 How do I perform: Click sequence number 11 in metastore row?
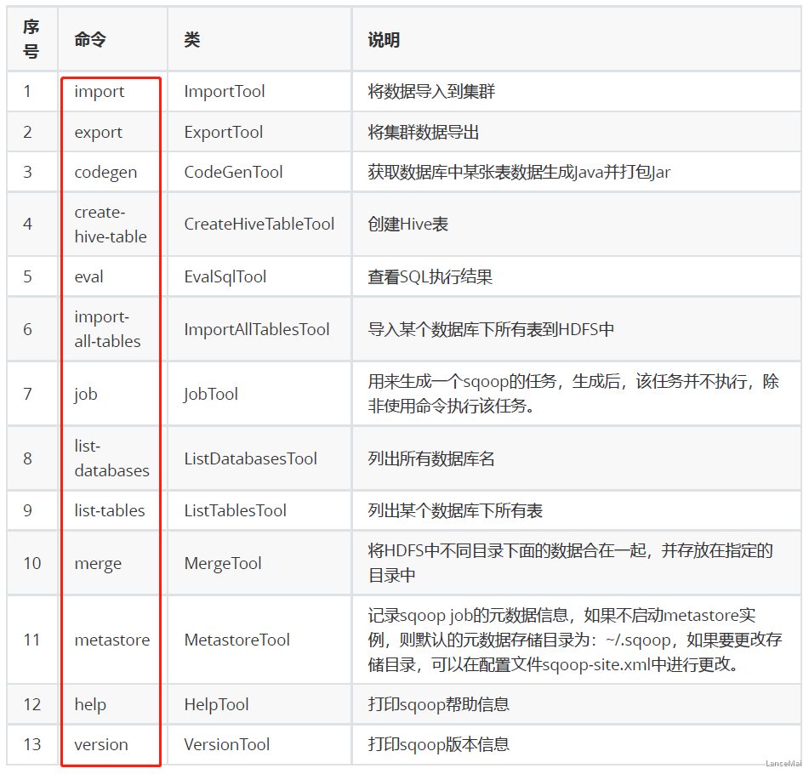pyautogui.click(x=31, y=640)
